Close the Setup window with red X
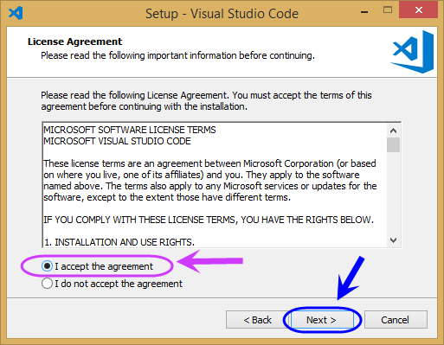Image resolution: width=444 pixels, height=345 pixels. 418,10
